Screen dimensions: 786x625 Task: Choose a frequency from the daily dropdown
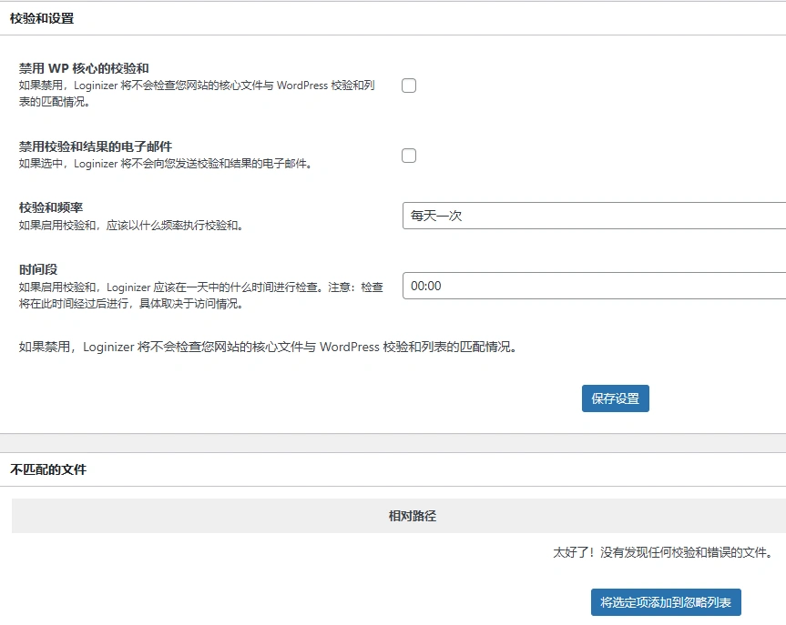tap(592, 215)
